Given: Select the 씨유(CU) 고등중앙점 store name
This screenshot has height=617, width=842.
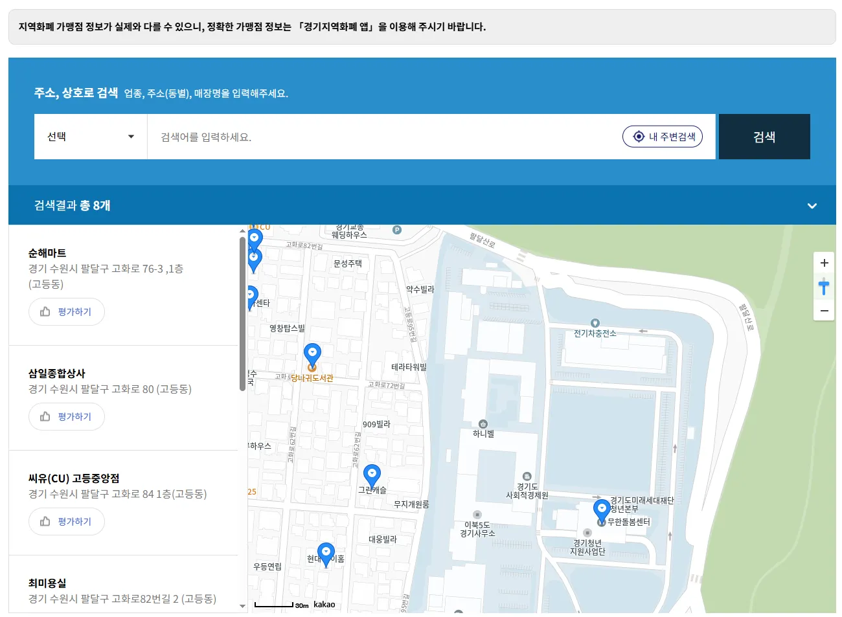Looking at the screenshot, I should (x=74, y=478).
